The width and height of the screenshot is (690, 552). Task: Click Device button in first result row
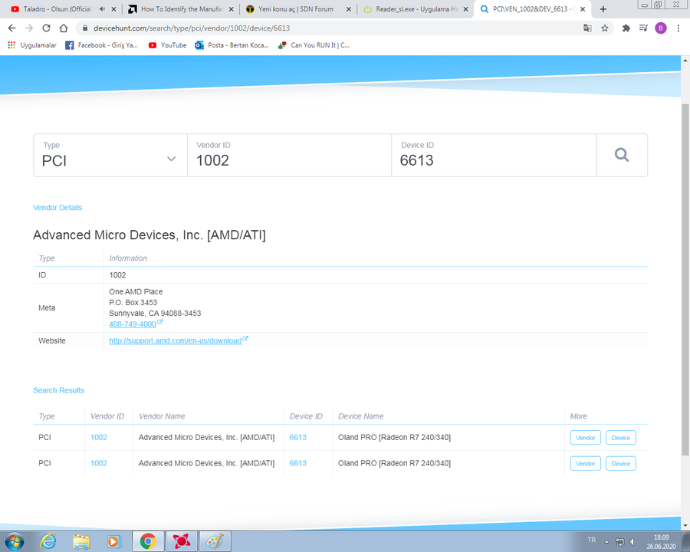click(620, 438)
